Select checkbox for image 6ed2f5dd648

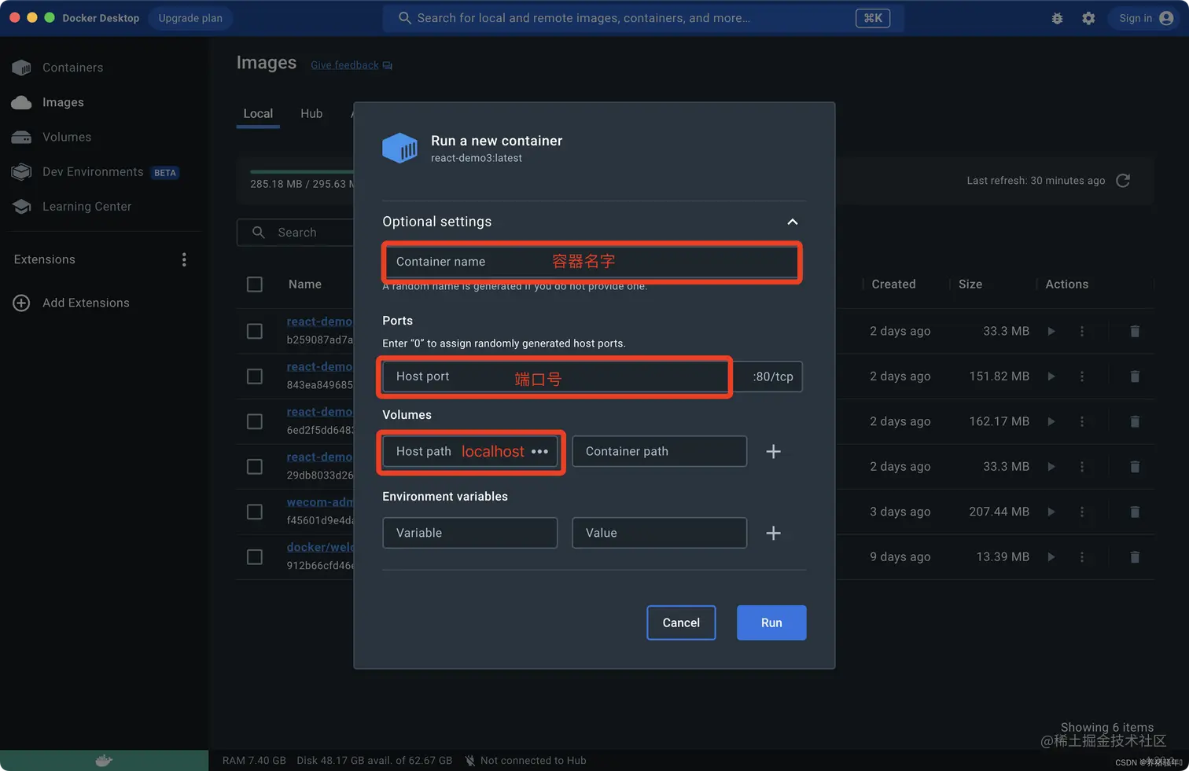[x=255, y=421]
